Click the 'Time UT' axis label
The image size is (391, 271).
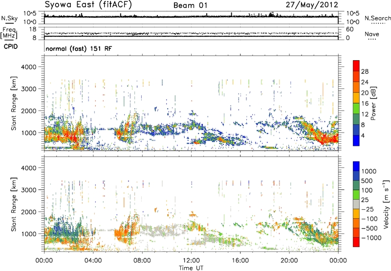(191, 268)
